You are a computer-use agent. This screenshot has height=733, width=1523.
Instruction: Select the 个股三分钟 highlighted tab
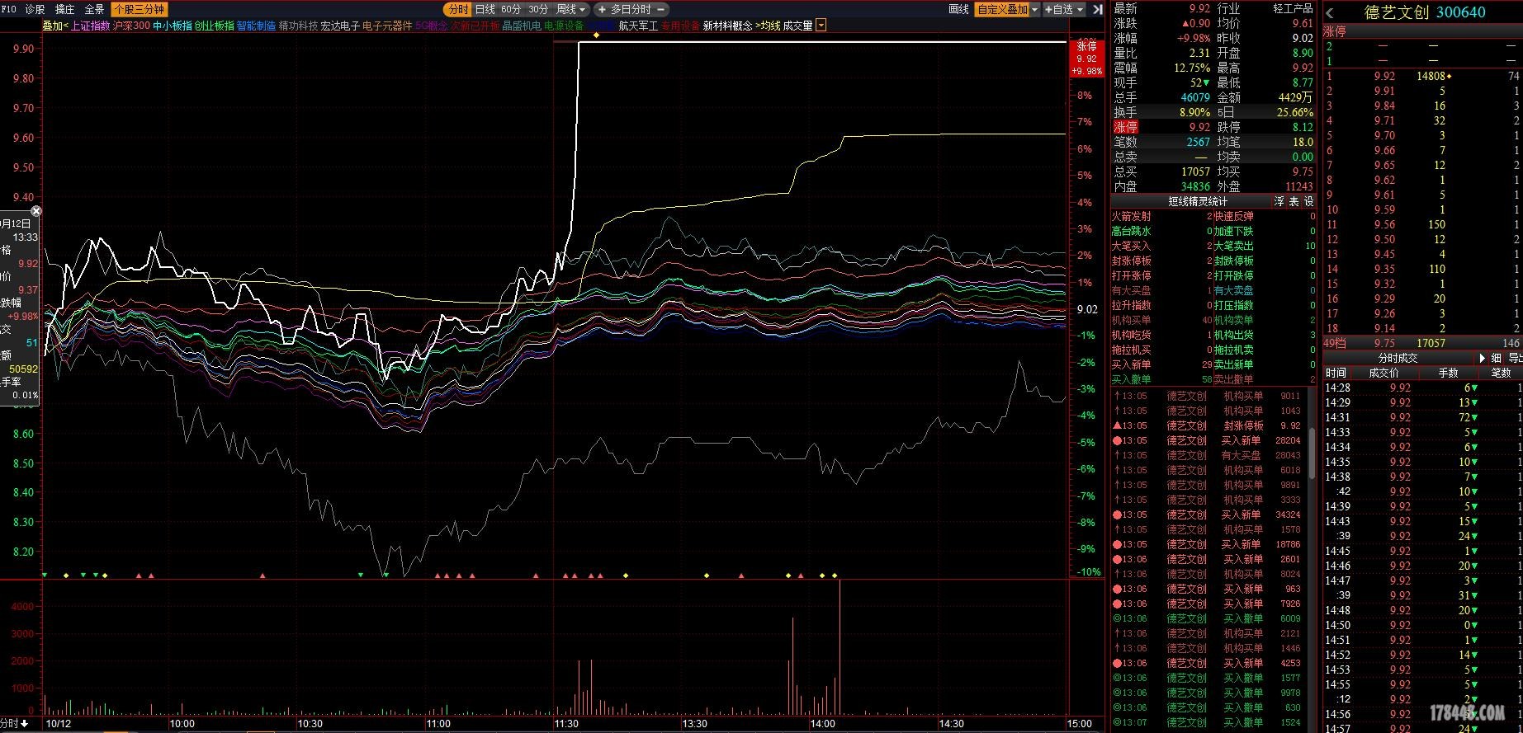point(139,9)
